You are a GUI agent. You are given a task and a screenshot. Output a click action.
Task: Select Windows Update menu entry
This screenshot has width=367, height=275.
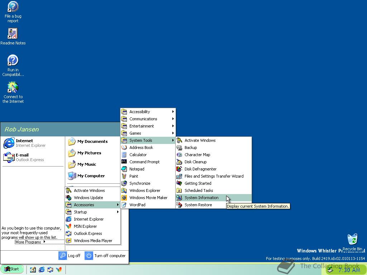pos(93,198)
